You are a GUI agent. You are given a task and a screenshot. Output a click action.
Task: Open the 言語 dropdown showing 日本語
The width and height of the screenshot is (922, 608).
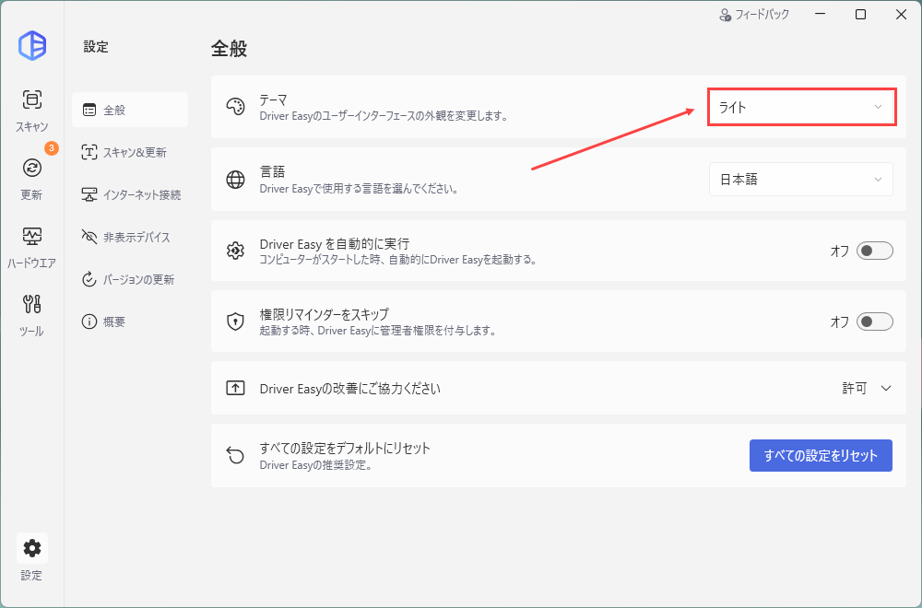[x=801, y=179]
